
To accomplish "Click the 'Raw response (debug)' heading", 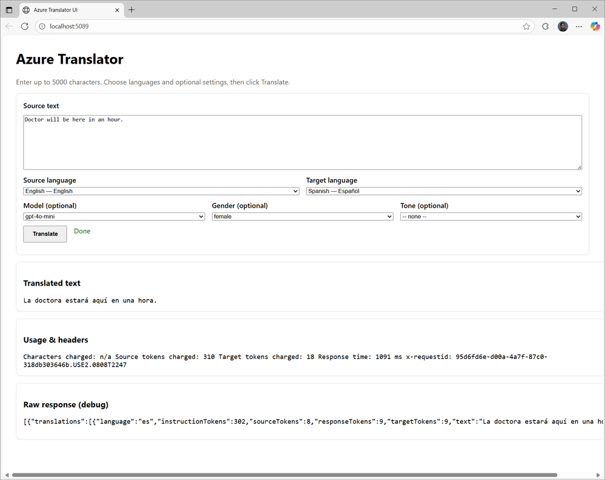I will coord(65,405).
